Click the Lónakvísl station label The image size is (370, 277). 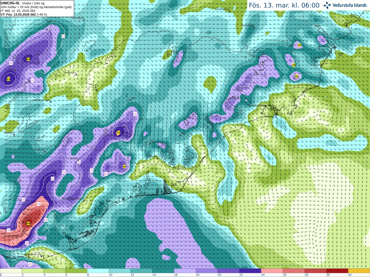tap(39, 150)
